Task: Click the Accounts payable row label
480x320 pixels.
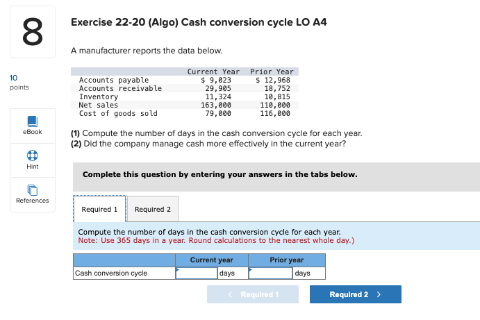Action: (114, 80)
